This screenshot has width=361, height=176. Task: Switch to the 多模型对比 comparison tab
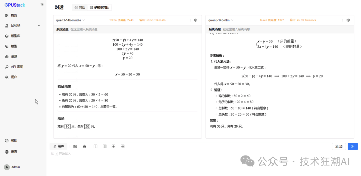(100, 8)
